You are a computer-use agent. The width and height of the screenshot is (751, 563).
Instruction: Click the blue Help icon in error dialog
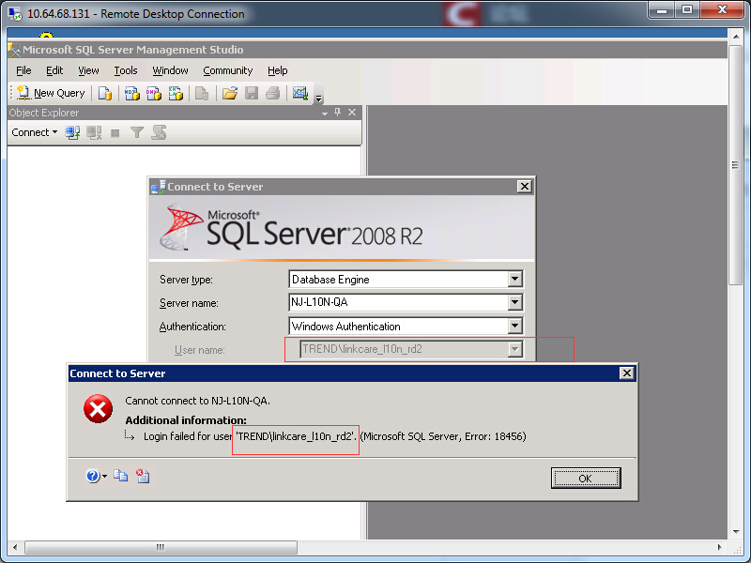tap(92, 476)
